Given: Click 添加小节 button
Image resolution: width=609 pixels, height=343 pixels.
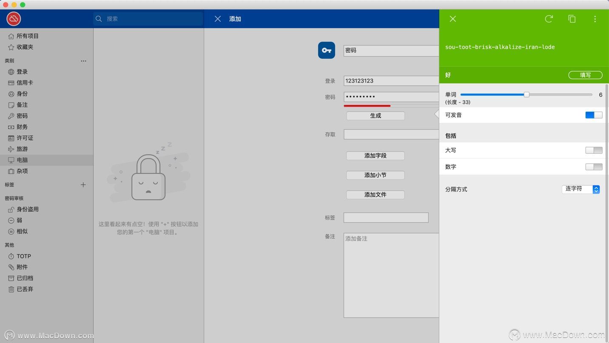Looking at the screenshot, I should (376, 175).
